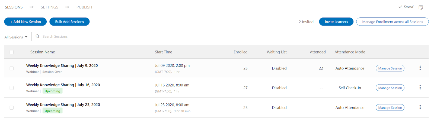Toggle the select-all sessions checkbox
434x120 pixels.
12,52
